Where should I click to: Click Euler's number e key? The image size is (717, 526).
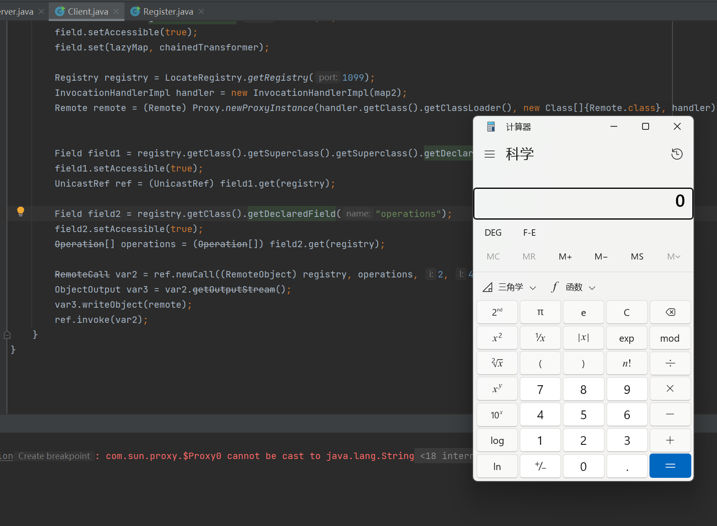coord(583,312)
